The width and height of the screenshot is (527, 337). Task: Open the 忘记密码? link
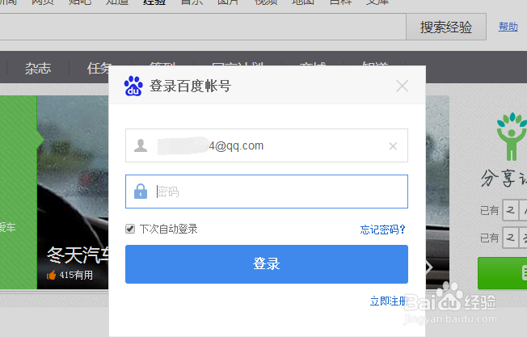383,230
